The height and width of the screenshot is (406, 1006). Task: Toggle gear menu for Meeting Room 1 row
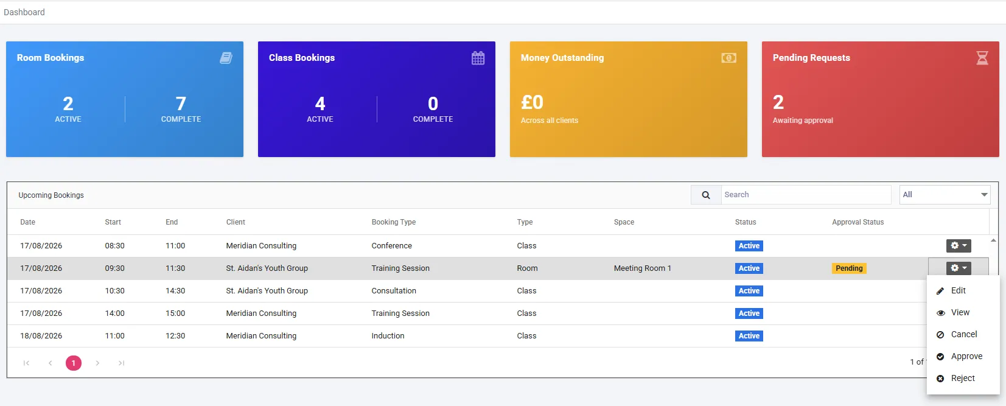coord(959,268)
